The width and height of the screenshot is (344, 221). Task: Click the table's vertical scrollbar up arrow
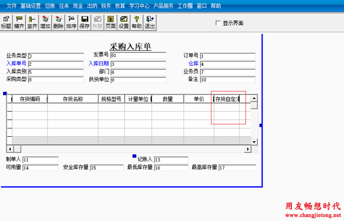254,98
